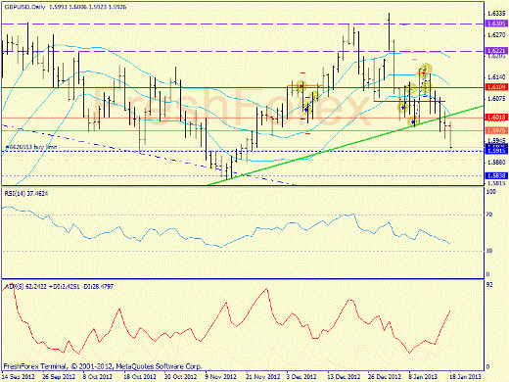Click the 26 Dec 2012 date label
Screen dimensions: 509x382
pos(385,376)
